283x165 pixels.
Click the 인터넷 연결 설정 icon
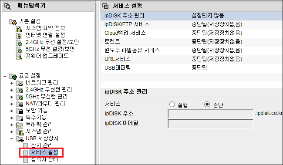click(x=19, y=36)
